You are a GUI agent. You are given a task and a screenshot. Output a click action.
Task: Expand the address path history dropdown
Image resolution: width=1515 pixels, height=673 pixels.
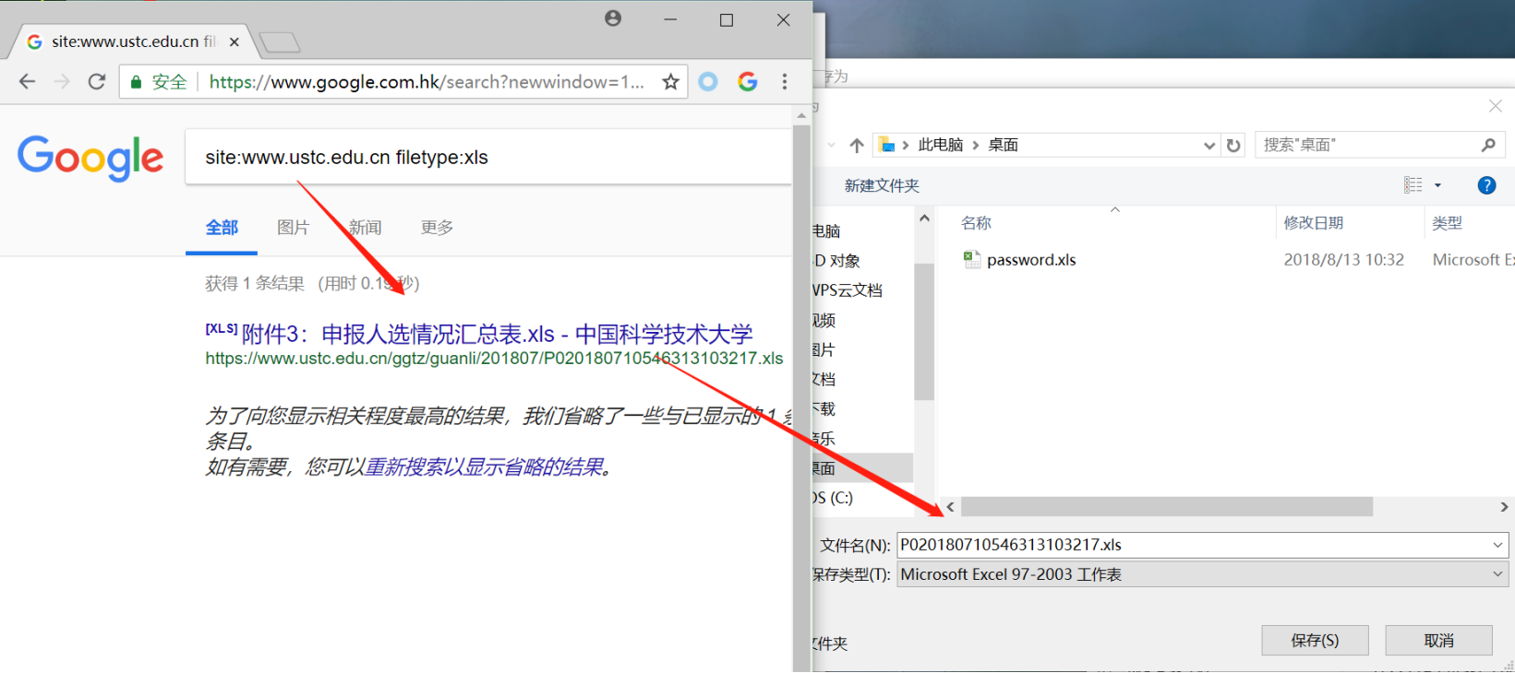(x=1209, y=145)
